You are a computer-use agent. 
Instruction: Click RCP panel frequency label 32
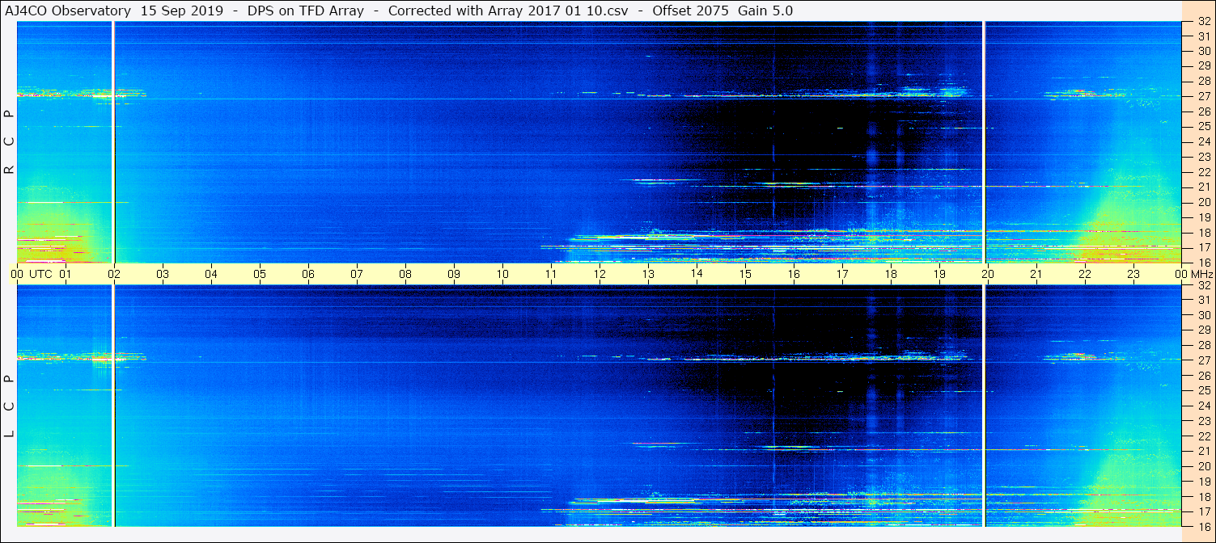(1203, 22)
